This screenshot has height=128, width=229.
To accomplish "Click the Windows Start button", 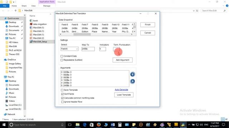I will coord(4,125).
